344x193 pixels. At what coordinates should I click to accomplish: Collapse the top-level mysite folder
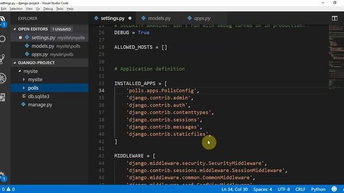pos(19,71)
